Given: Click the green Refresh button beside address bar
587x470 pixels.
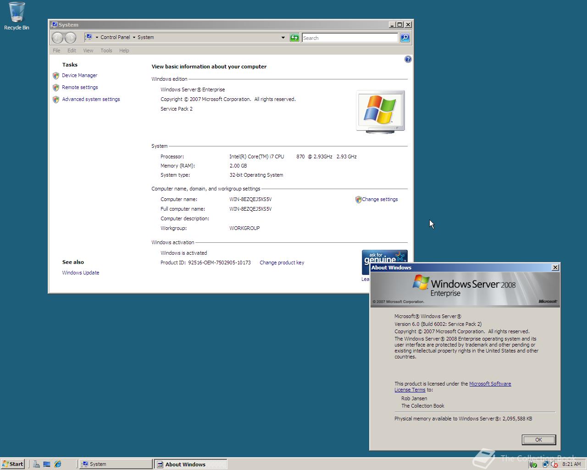Looking at the screenshot, I should [294, 38].
